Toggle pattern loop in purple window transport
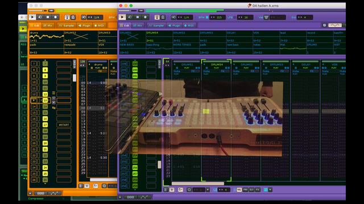The image size is (364, 204). click(x=130, y=17)
